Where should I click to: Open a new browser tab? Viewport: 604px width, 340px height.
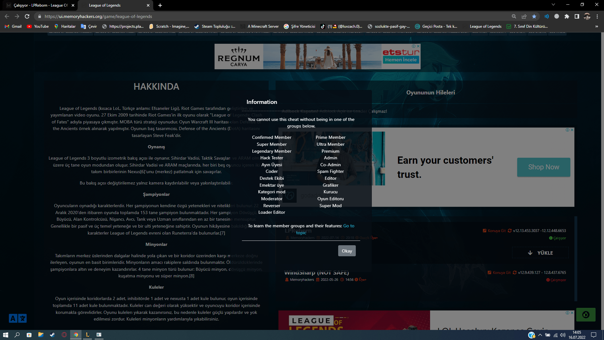pyautogui.click(x=160, y=5)
